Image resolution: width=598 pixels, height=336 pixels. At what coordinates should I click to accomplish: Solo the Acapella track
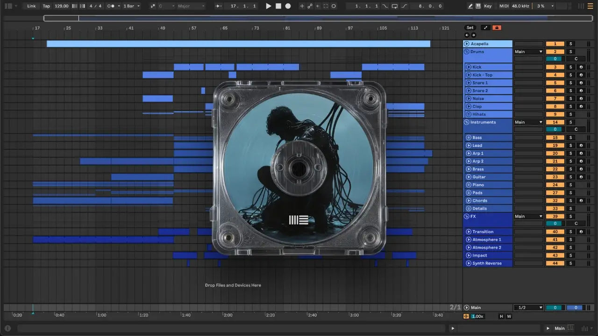coord(570,44)
